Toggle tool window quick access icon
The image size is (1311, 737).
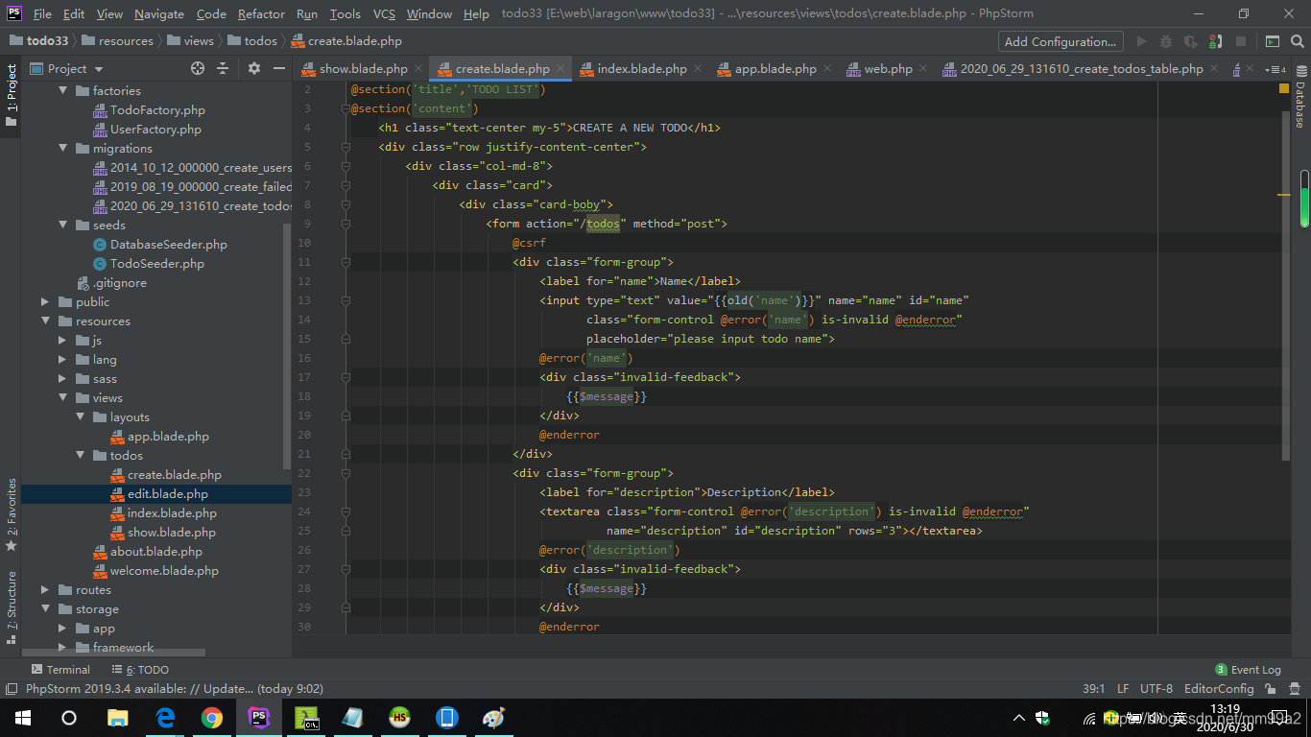point(11,689)
